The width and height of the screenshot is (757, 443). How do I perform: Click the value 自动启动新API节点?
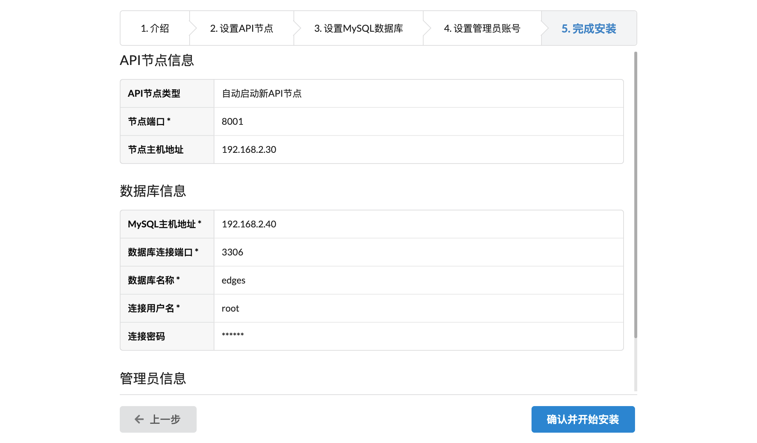pyautogui.click(x=262, y=93)
